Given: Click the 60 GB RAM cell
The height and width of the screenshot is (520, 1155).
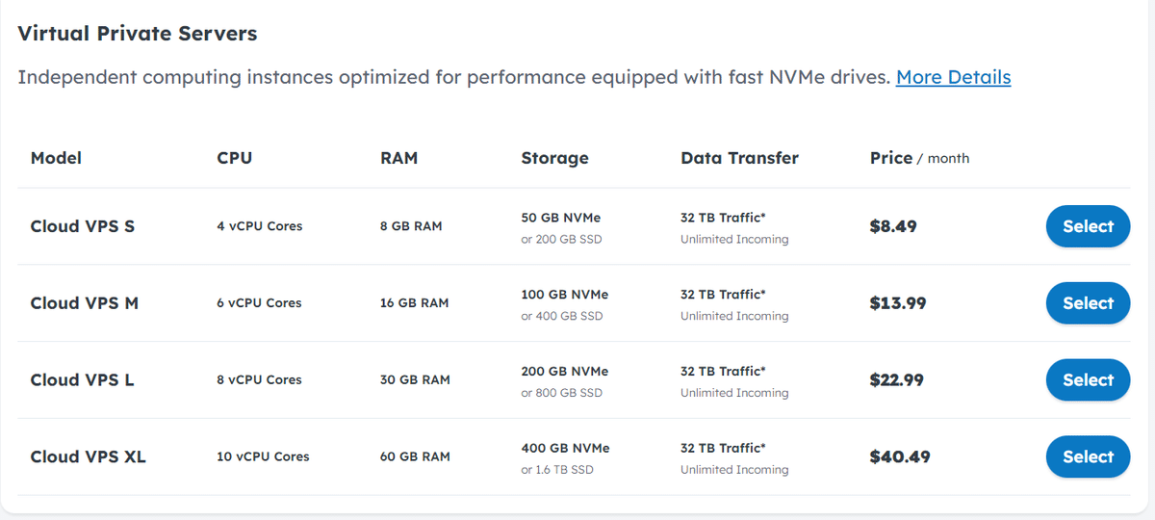Looking at the screenshot, I should 415,457.
